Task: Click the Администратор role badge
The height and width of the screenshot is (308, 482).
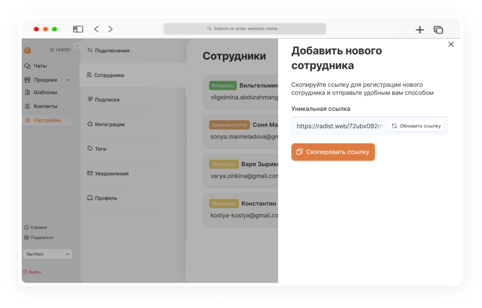Action: coord(229,125)
